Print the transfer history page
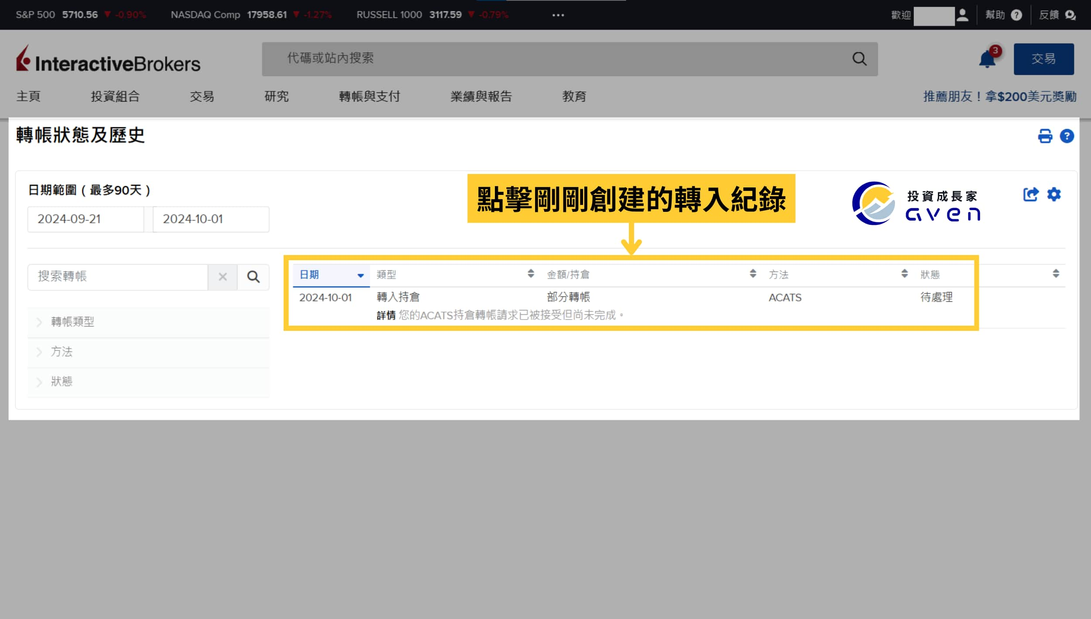This screenshot has height=619, width=1091. tap(1045, 136)
